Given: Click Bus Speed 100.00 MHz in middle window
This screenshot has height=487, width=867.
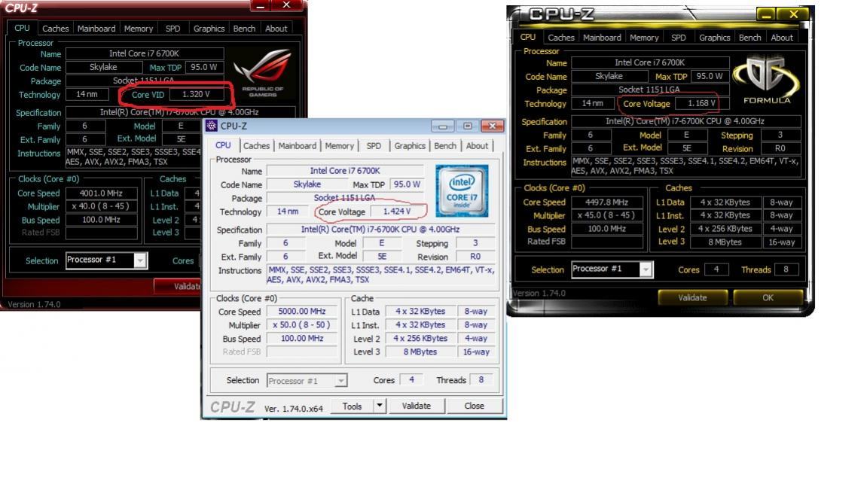Looking at the screenshot, I should coord(302,338).
